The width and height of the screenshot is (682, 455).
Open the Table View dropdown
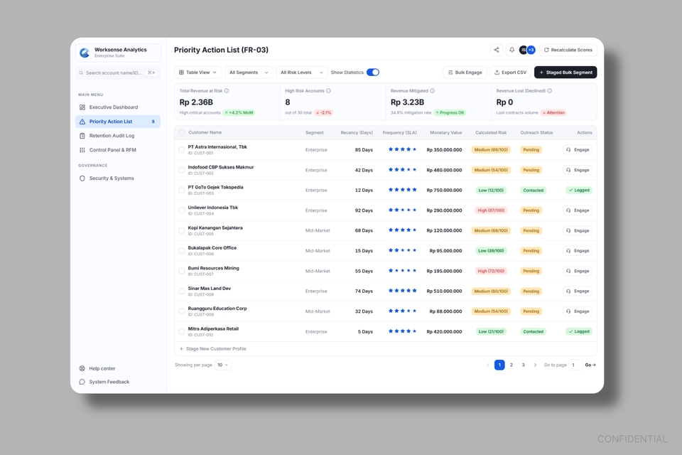point(198,73)
